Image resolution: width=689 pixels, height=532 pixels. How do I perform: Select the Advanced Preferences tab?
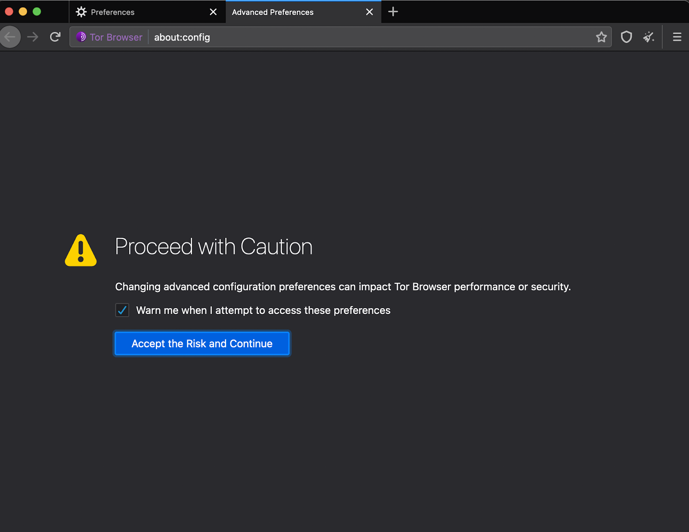click(x=303, y=12)
